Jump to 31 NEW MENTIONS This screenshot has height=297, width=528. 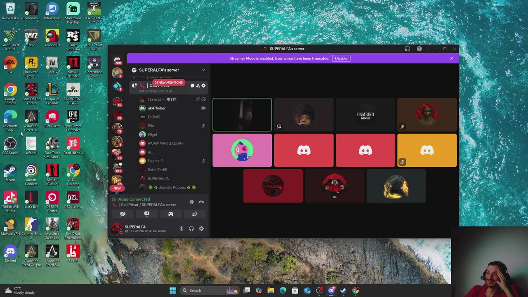point(168,82)
